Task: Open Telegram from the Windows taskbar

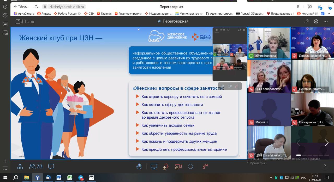Action: (81, 178)
